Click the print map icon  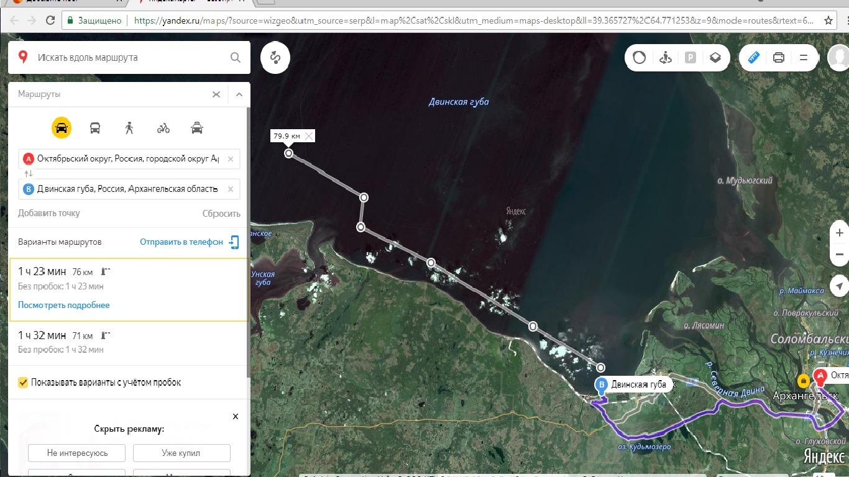point(779,58)
